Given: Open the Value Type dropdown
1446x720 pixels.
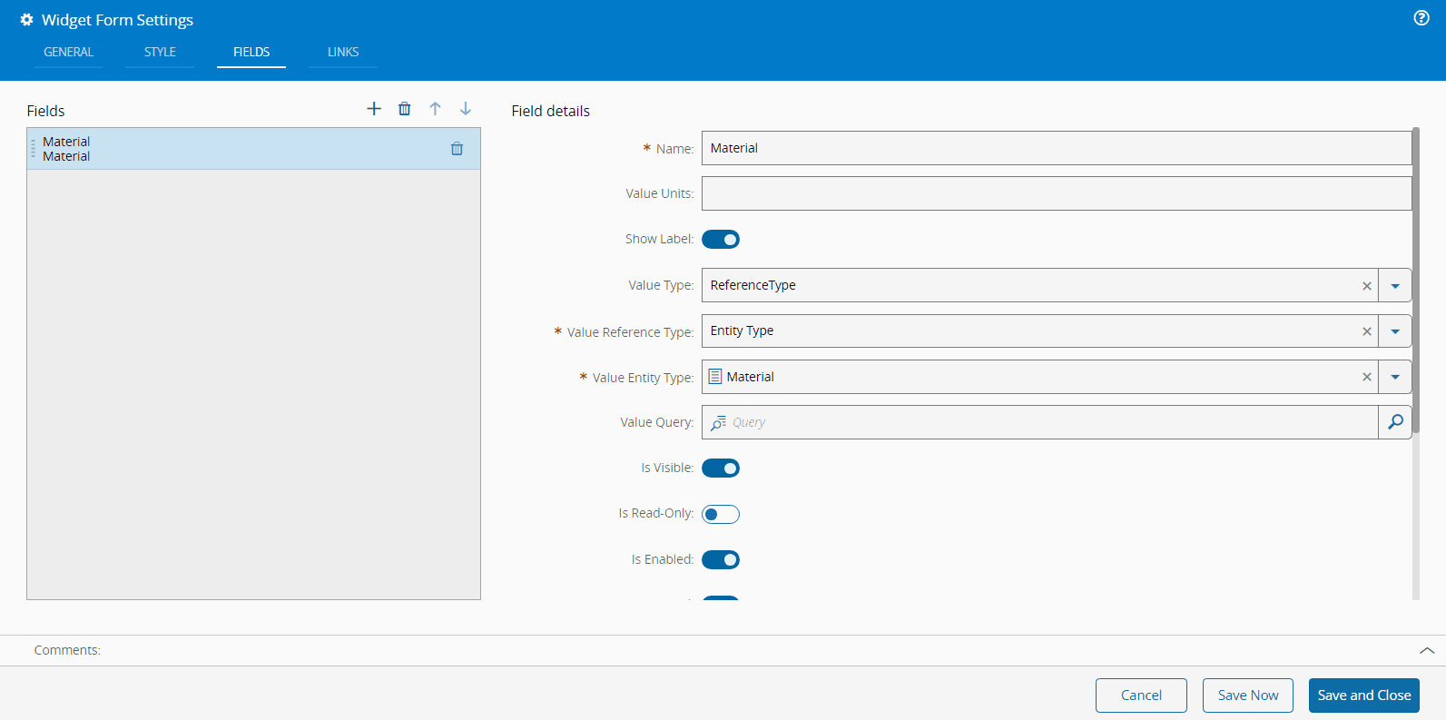Looking at the screenshot, I should coord(1395,286).
